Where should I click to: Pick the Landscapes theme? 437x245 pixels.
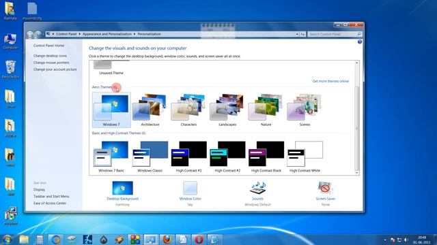tap(227, 110)
